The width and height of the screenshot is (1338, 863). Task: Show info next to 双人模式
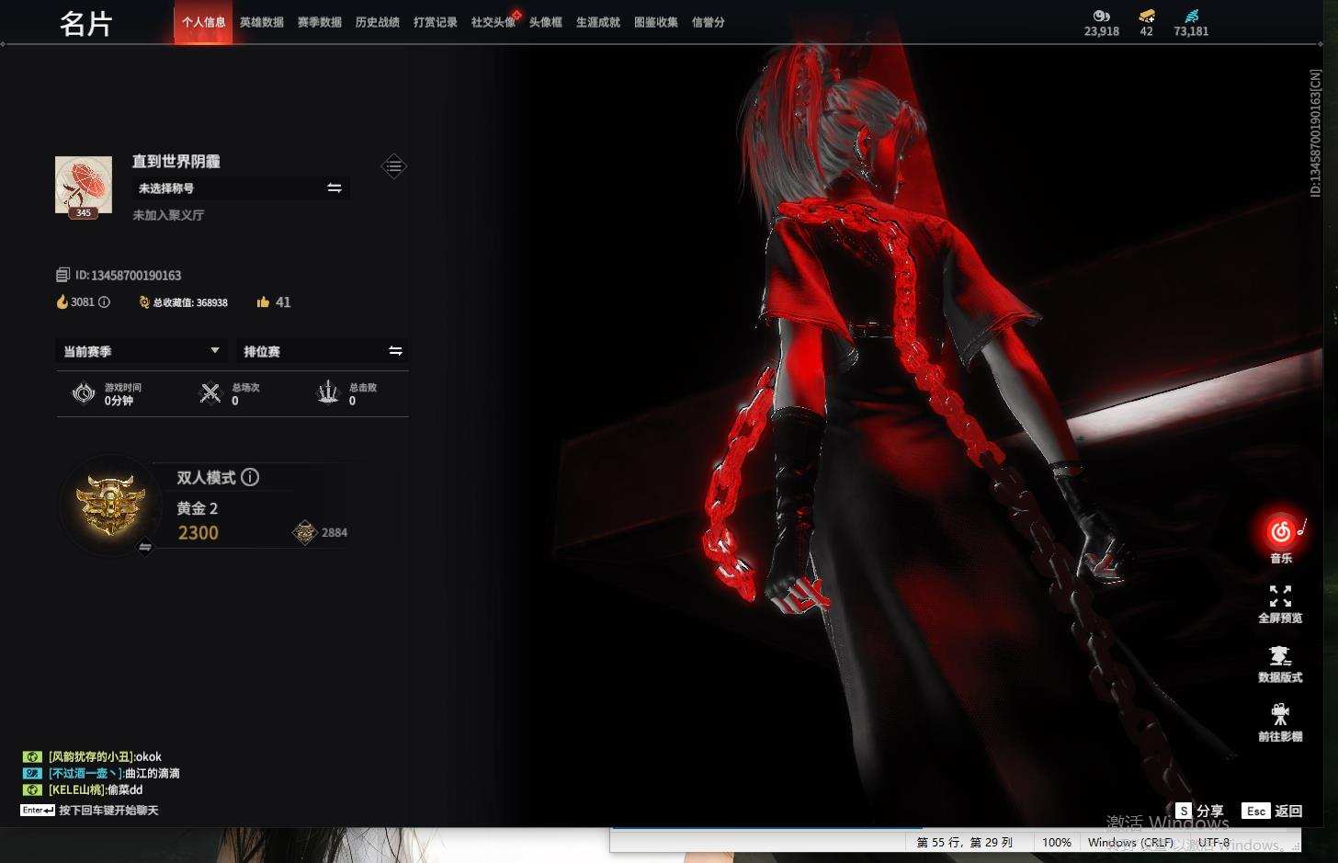coord(250,477)
